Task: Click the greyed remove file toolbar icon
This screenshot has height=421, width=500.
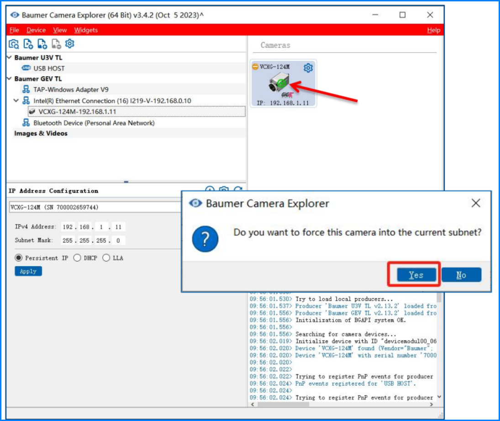Action: [56, 44]
